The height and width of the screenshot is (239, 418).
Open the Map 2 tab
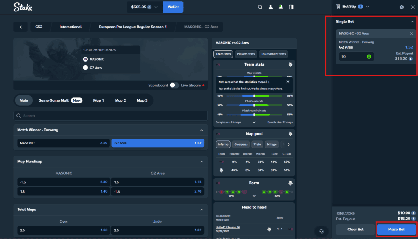120,100
